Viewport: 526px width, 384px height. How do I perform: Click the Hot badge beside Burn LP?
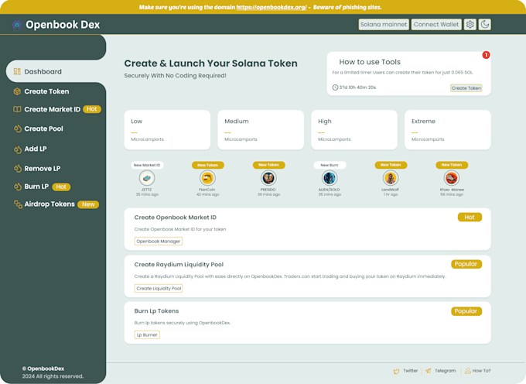coord(61,187)
